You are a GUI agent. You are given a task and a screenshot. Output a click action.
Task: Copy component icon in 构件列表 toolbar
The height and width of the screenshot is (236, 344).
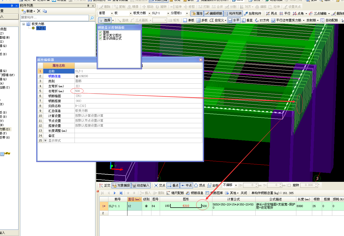[45, 11]
